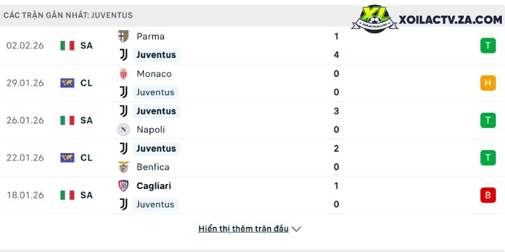
Task: Click red B result badge for Cagliari match
Action: coord(487,195)
